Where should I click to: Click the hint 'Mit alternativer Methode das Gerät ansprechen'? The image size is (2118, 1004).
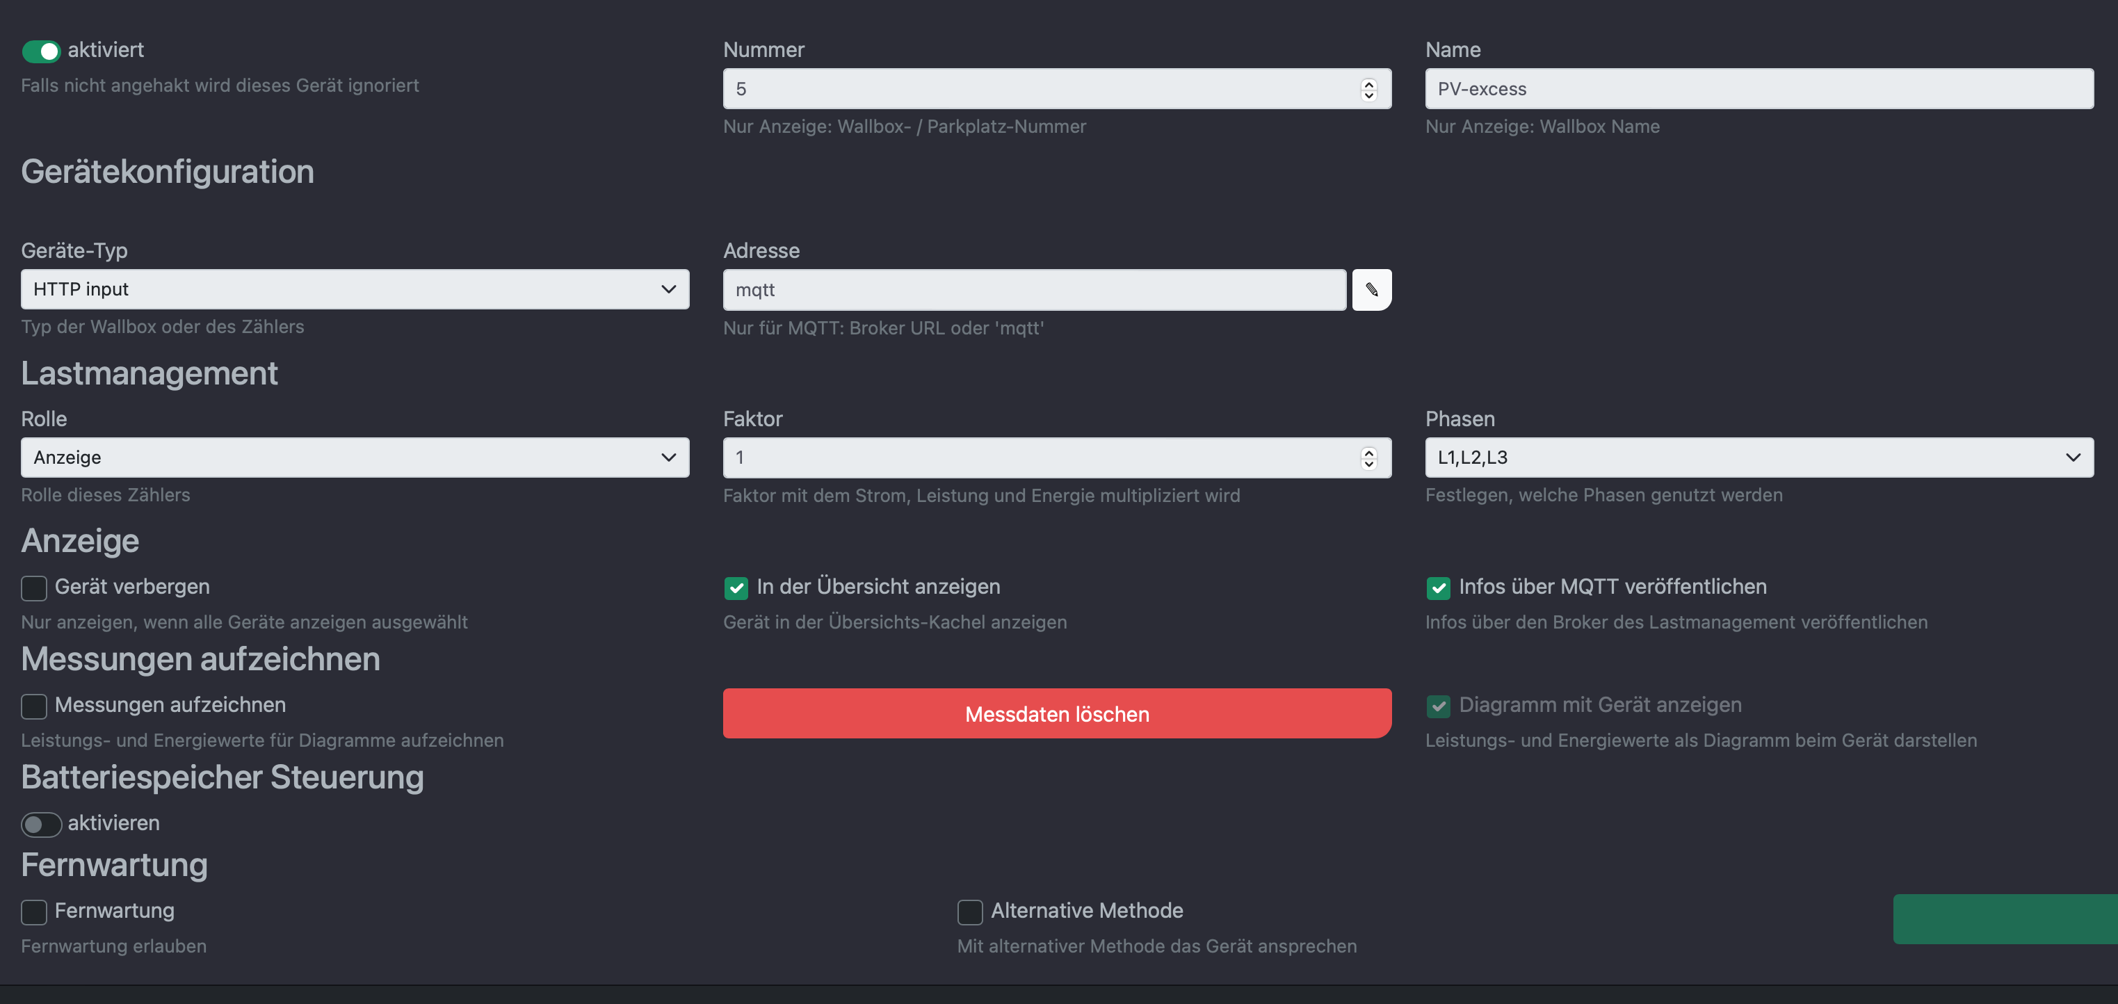coord(1157,946)
